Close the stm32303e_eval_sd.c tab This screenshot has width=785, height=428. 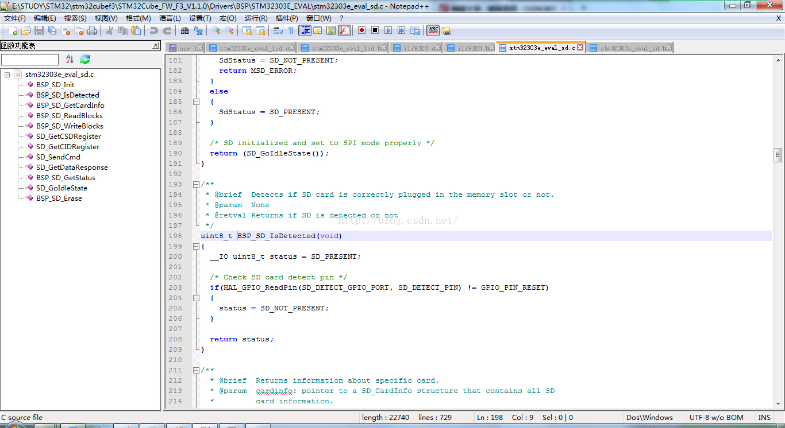[580, 48]
